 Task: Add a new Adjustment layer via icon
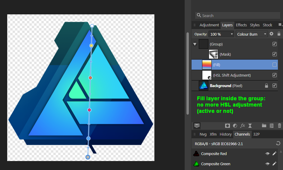pos(235,126)
